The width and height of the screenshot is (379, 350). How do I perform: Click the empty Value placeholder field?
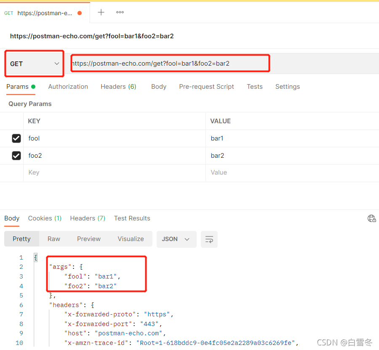point(292,173)
